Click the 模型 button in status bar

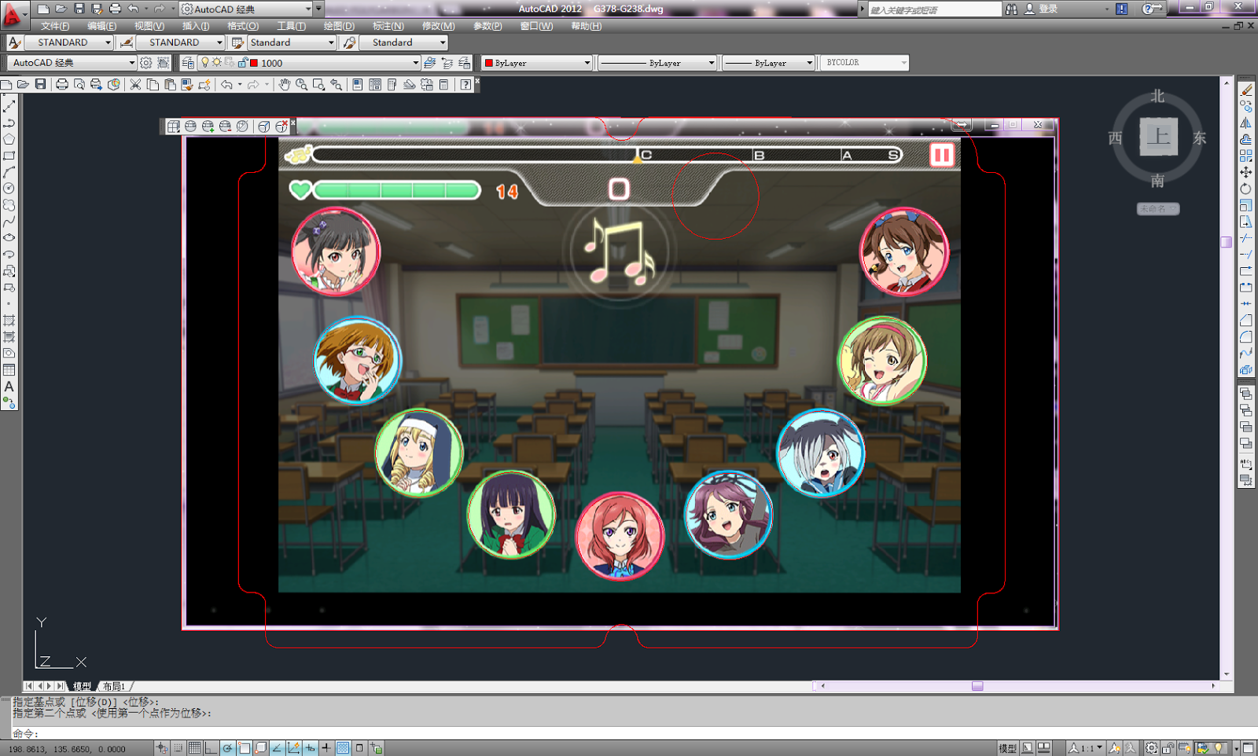click(1007, 748)
